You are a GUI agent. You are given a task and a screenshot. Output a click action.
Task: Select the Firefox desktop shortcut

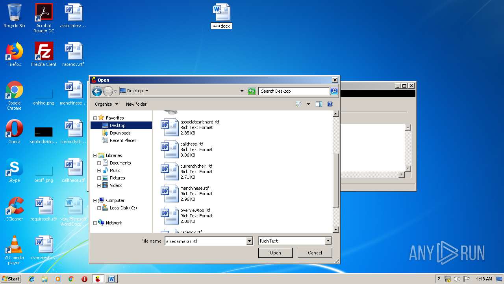click(x=14, y=54)
